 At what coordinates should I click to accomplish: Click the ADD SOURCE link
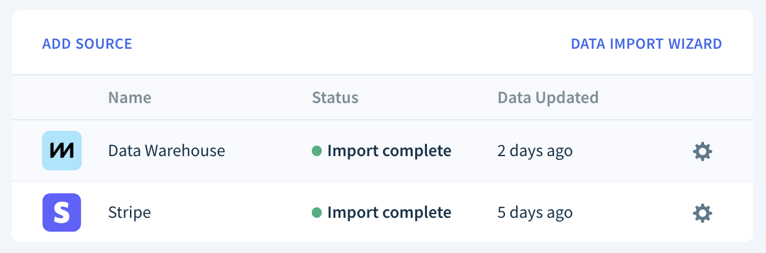tap(87, 44)
